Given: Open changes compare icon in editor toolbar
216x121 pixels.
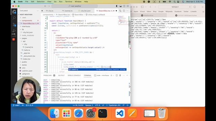Looking at the screenshot, I should coord(120,11).
